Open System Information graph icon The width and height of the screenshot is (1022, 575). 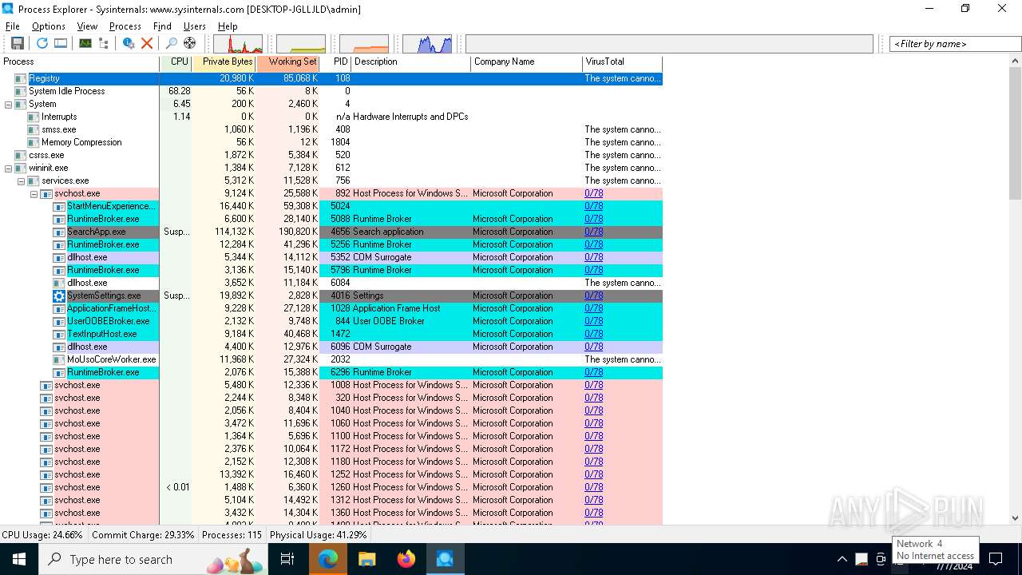tap(85, 43)
